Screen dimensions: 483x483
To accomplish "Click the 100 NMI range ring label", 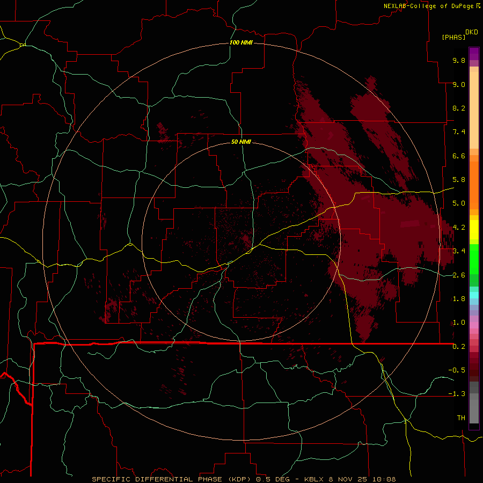I will pos(241,42).
